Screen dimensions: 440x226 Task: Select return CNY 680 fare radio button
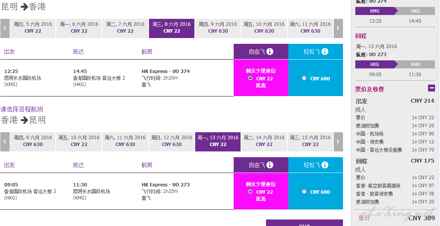tap(304, 191)
